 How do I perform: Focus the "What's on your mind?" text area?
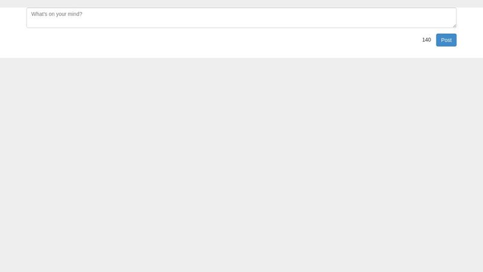click(x=241, y=18)
